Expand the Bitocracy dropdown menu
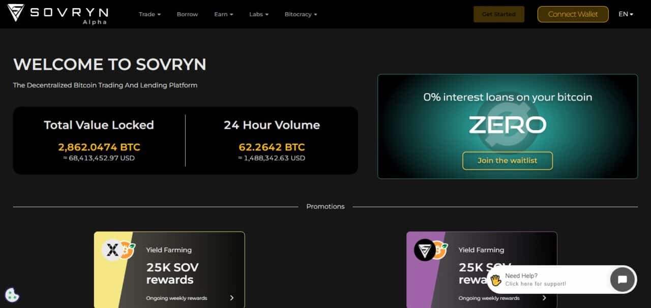 301,14
